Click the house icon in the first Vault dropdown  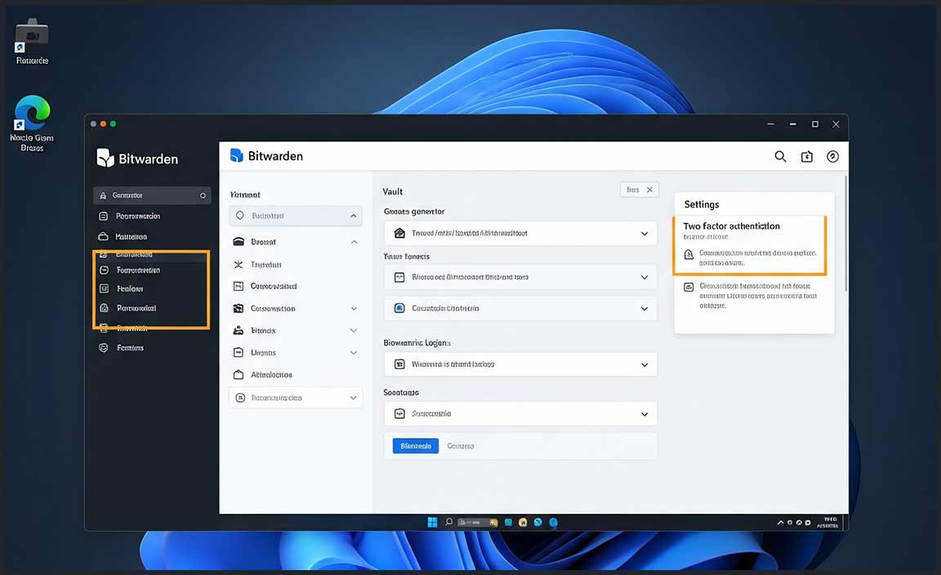[x=399, y=233]
